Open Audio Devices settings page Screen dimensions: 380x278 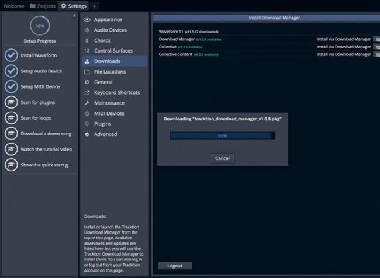click(115, 30)
